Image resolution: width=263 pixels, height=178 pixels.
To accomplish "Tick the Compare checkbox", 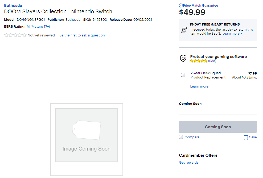I will pyautogui.click(x=181, y=137).
